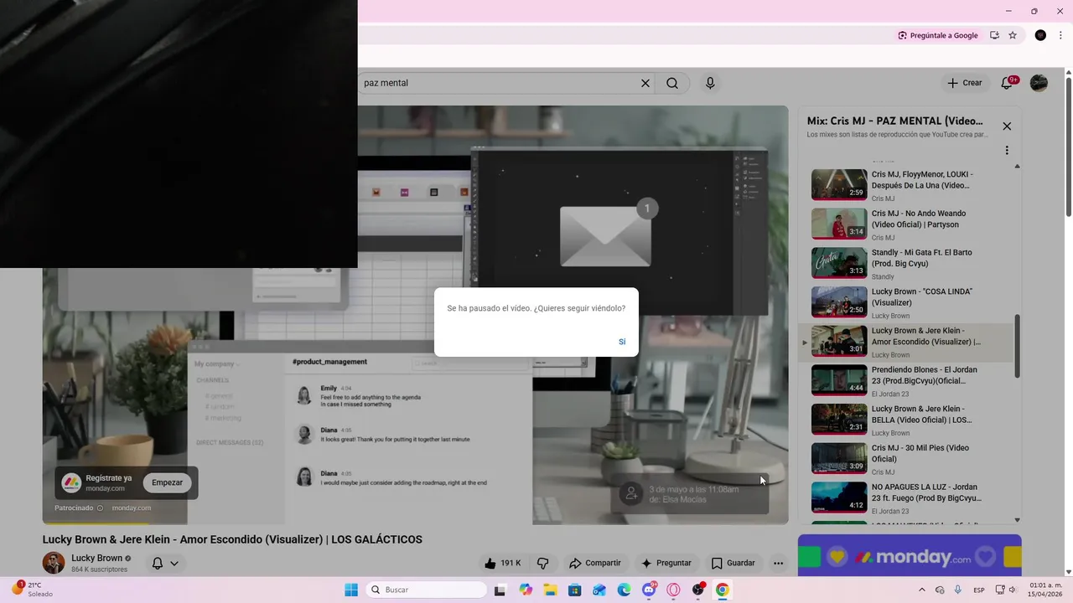Open the Crear menu
The width and height of the screenshot is (1073, 603).
[964, 83]
